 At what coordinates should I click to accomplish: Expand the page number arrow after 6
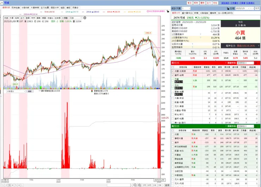(x=22, y=185)
